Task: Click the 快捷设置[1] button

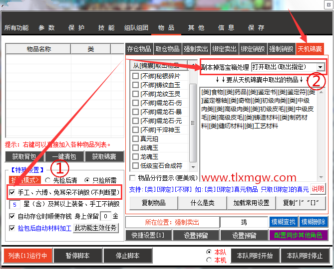Action: tap(148, 235)
